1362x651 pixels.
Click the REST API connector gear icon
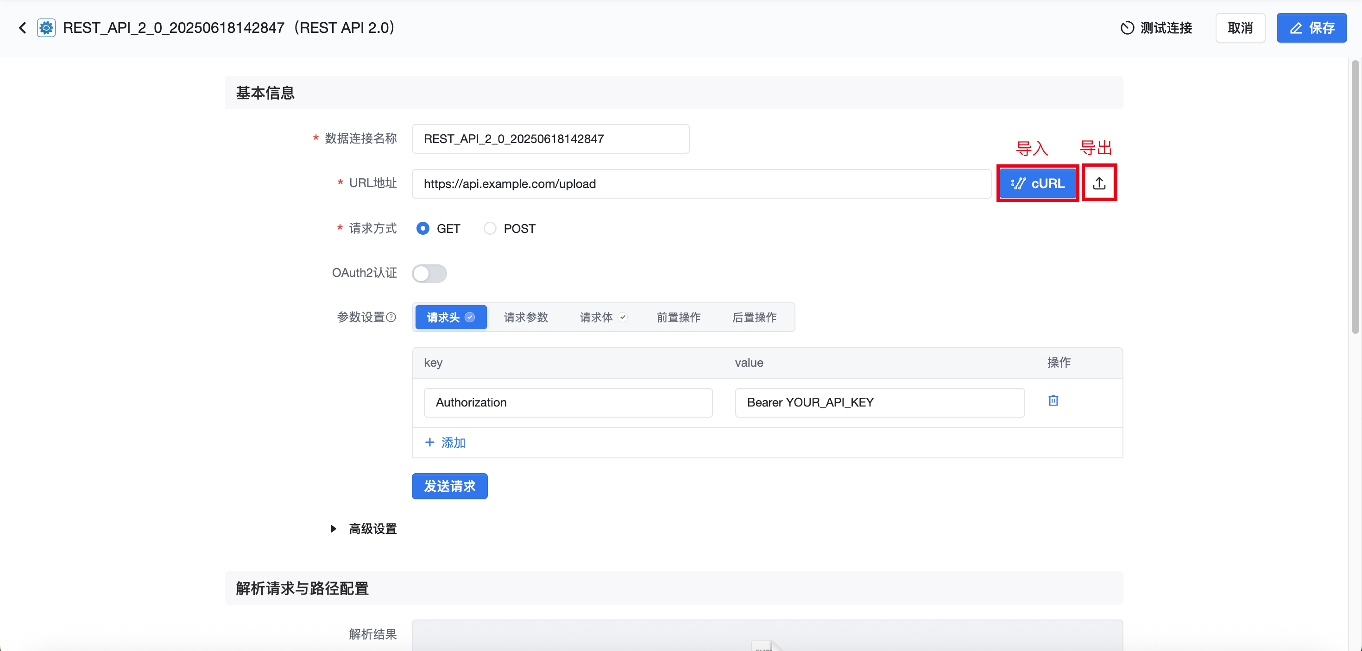click(46, 28)
